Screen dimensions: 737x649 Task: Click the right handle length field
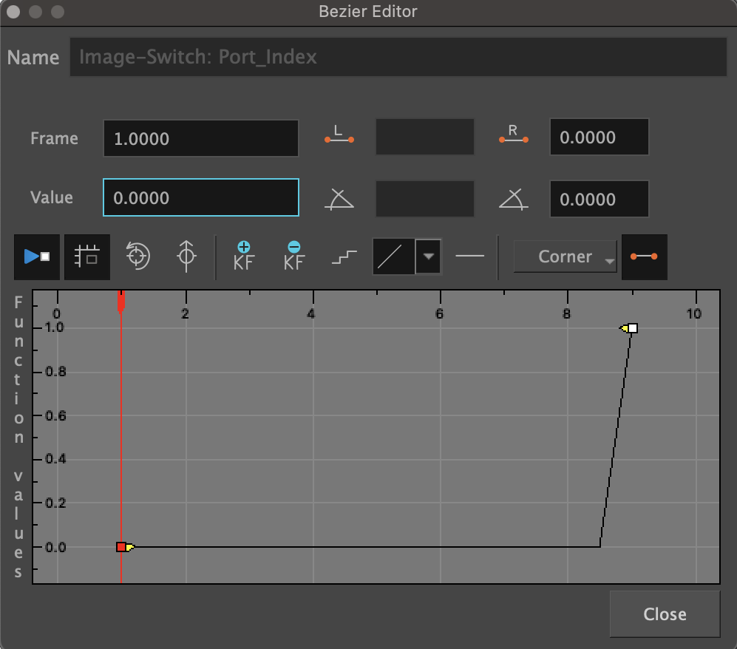pyautogui.click(x=599, y=137)
